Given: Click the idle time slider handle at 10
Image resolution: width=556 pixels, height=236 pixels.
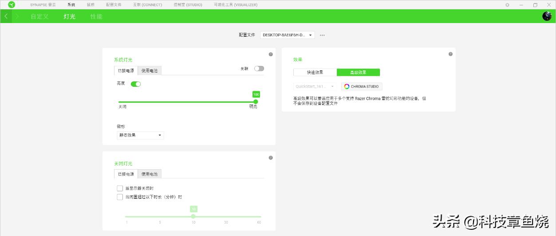Looking at the screenshot, I should [x=193, y=216].
